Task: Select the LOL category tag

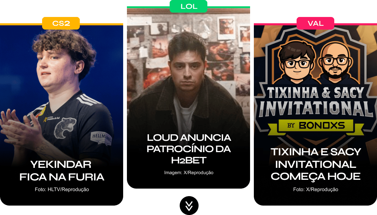Action: (188, 6)
